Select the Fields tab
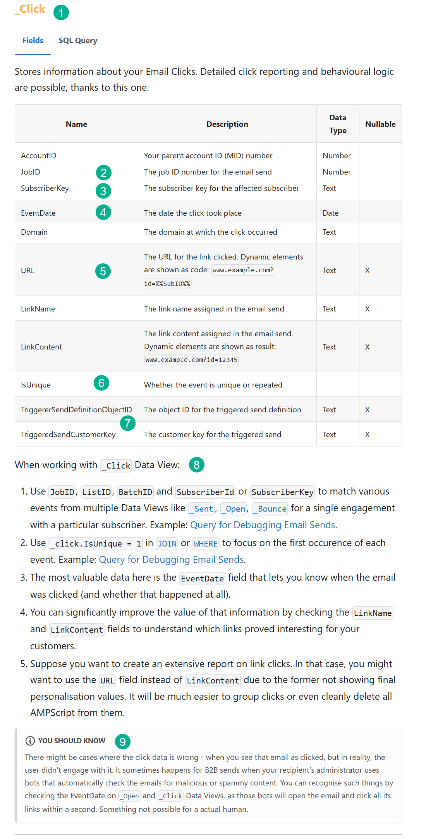This screenshot has height=839, width=426. coord(33,40)
